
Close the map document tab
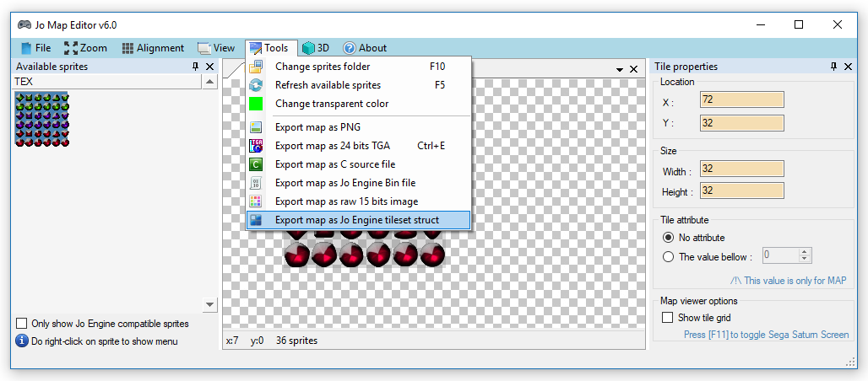(634, 69)
